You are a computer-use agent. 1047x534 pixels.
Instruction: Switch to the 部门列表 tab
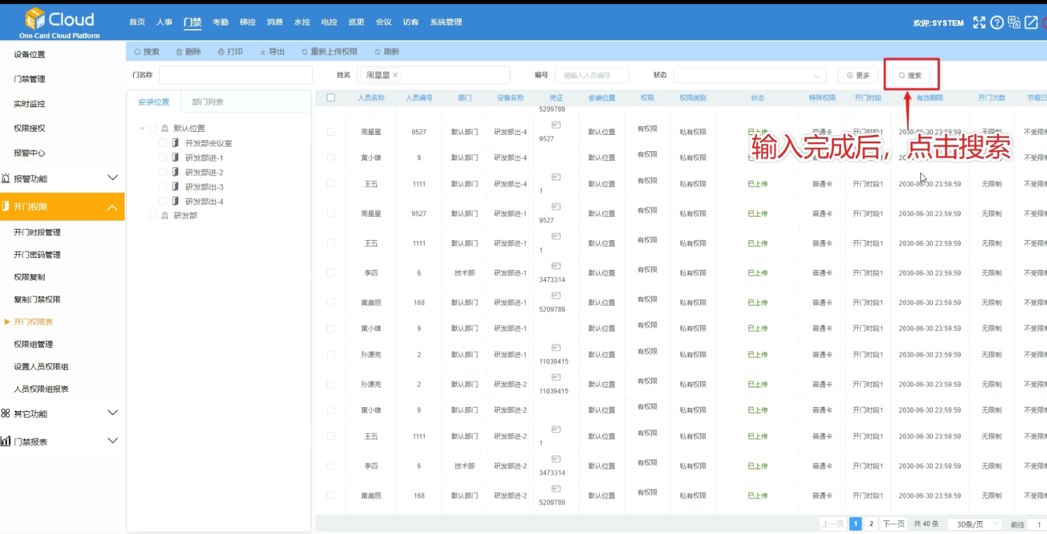(x=207, y=102)
